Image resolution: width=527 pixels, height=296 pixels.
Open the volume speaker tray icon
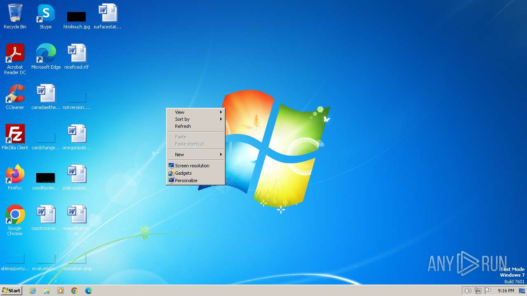468,291
